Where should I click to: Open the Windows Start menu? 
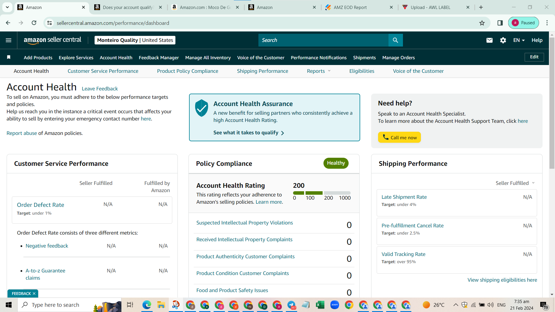(9, 305)
